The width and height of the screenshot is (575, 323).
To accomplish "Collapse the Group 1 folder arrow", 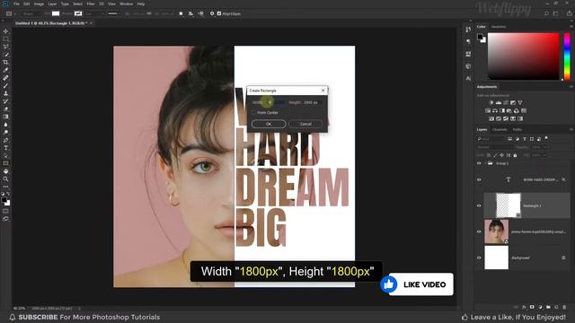I will click(x=485, y=163).
